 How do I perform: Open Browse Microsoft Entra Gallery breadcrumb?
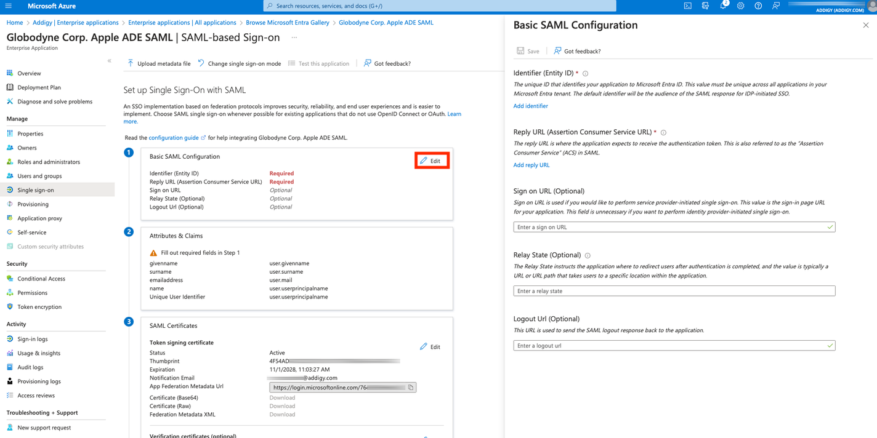(288, 23)
